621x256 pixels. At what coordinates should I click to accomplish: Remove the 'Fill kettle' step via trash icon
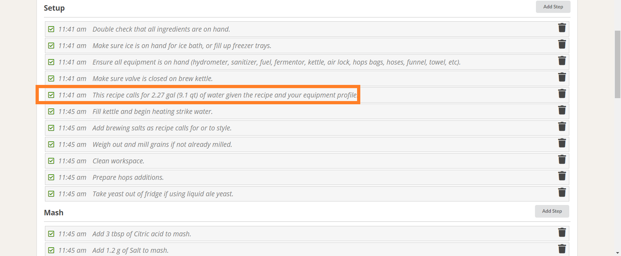(562, 110)
